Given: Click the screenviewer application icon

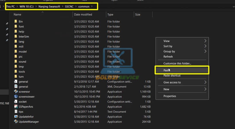Looking at the screenshot, I should 16,97.
